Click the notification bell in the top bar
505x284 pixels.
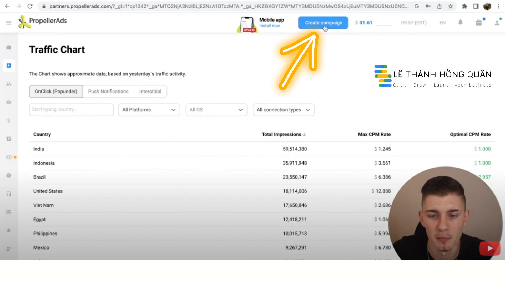tap(461, 23)
